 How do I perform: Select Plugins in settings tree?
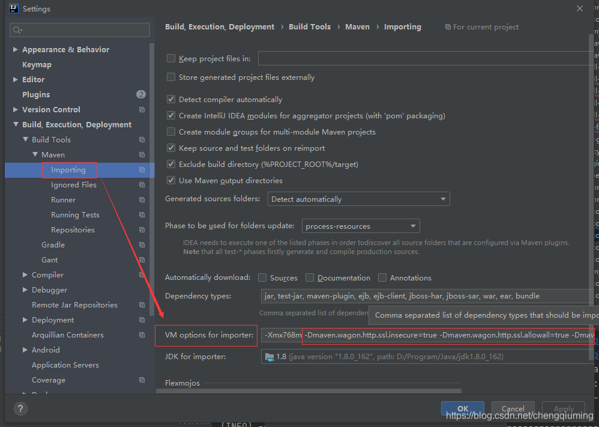coord(36,94)
